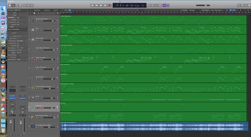Click Tango Accordion volume slider
The image size is (251, 137).
click(x=49, y=60)
